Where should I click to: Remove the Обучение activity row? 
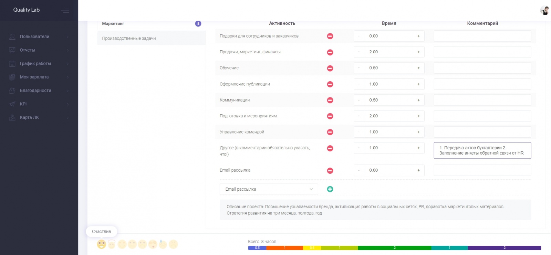point(330,68)
